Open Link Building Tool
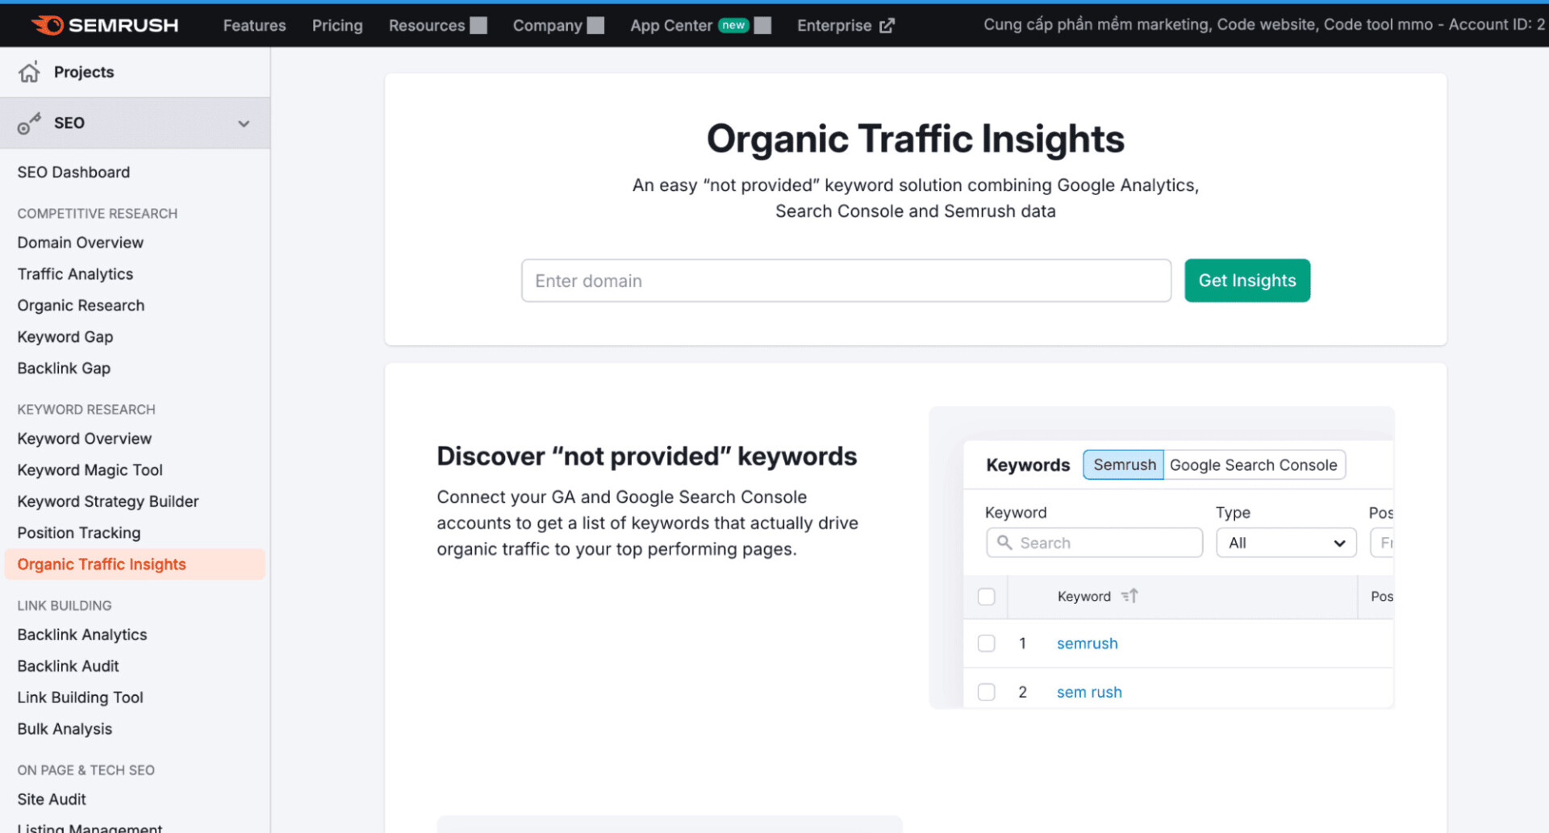Screen dimensions: 1549x833 80,698
